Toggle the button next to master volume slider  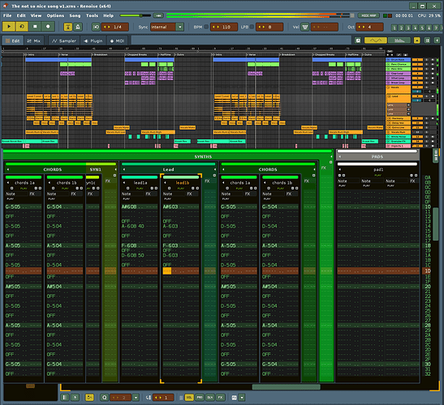pos(158,15)
